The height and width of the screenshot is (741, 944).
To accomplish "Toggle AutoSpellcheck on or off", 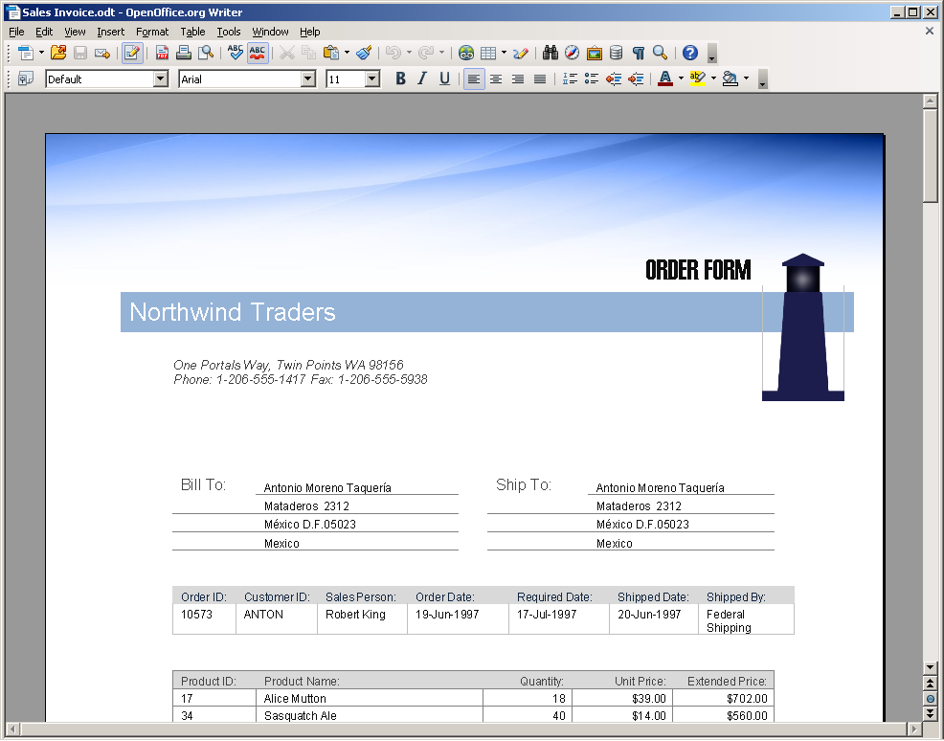I will pyautogui.click(x=258, y=54).
